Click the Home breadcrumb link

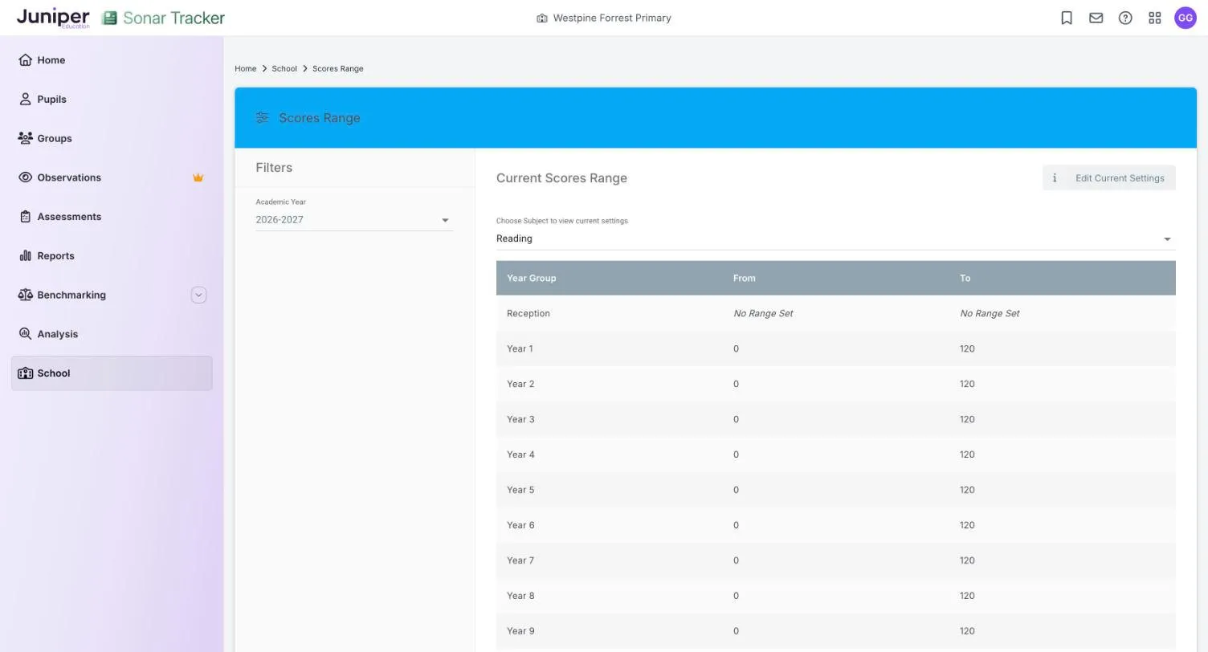pos(246,69)
